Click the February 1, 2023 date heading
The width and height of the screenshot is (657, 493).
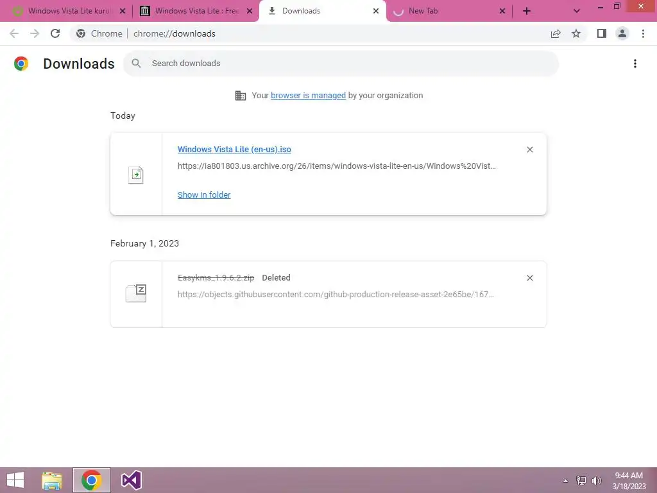click(x=144, y=243)
